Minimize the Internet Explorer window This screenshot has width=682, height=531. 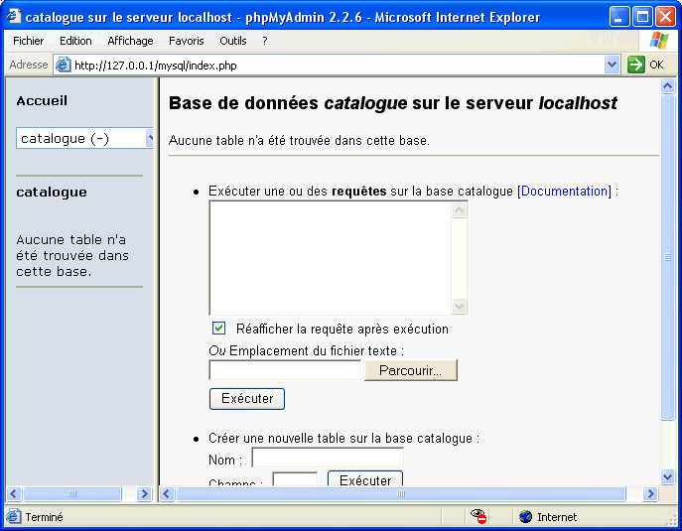click(618, 17)
